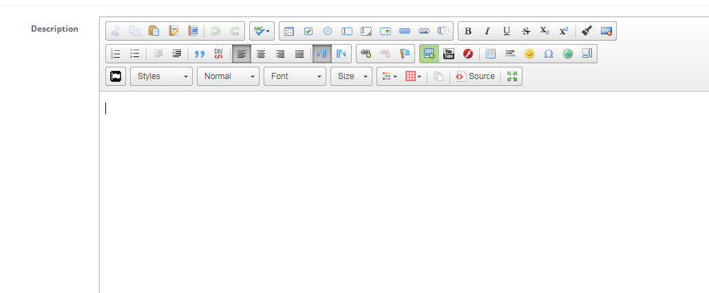This screenshot has height=293, width=709.
Task: Select Align Right
Action: [x=280, y=54]
